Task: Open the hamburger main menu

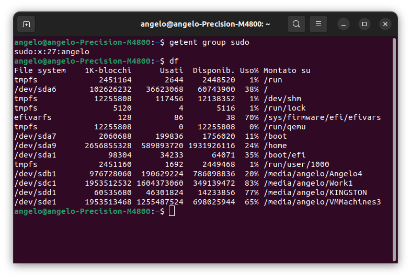Action: pos(318,24)
